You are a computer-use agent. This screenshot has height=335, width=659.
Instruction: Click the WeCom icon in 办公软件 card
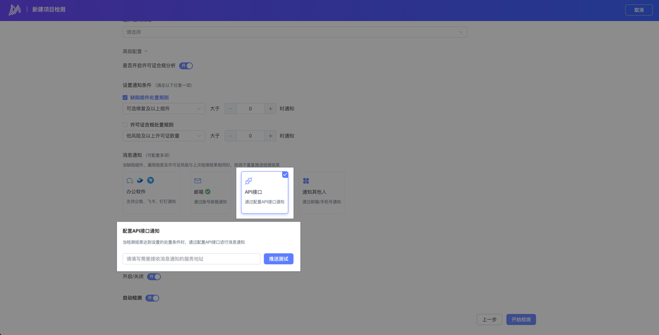click(x=130, y=181)
